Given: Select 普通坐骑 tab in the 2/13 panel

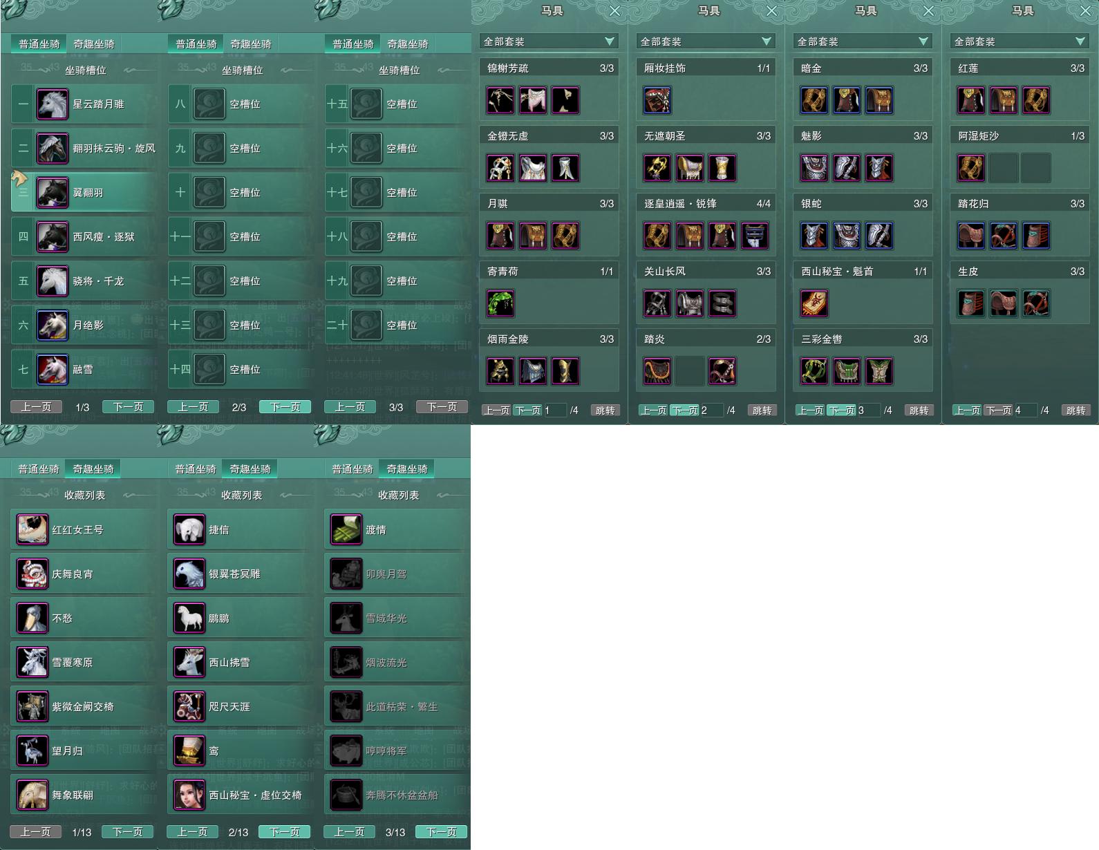Looking at the screenshot, I should (196, 469).
